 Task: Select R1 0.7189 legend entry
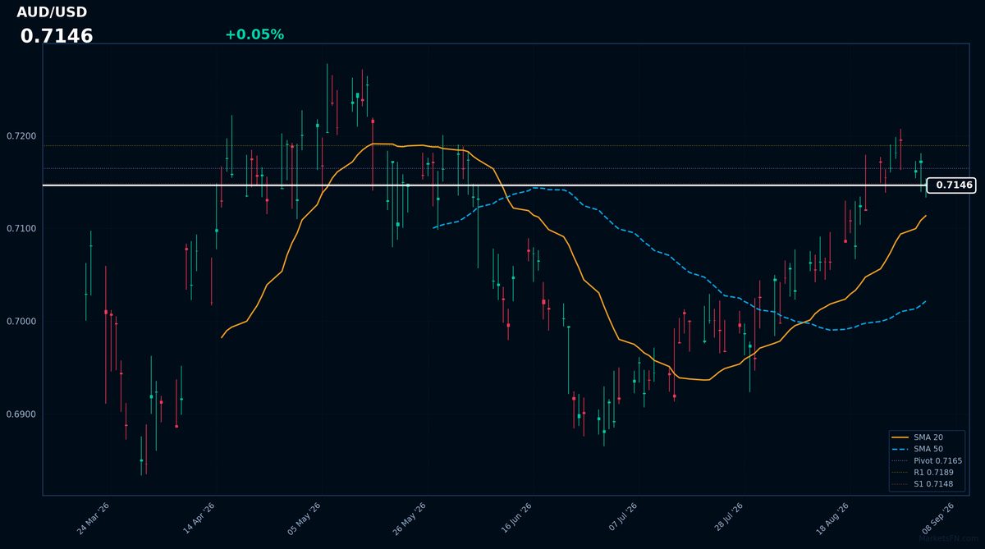click(934, 473)
